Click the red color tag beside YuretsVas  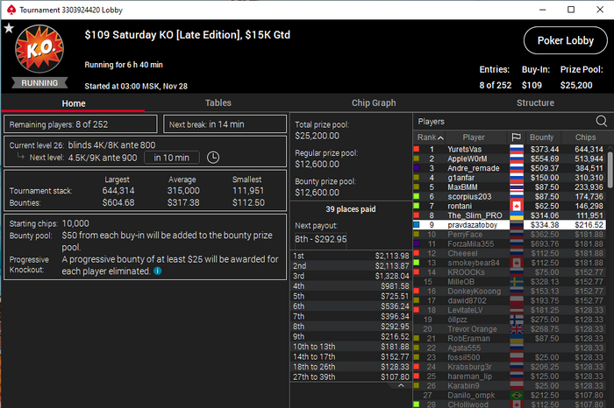417,149
